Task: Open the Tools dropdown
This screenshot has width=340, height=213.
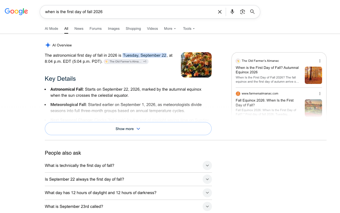Action: 189,29
